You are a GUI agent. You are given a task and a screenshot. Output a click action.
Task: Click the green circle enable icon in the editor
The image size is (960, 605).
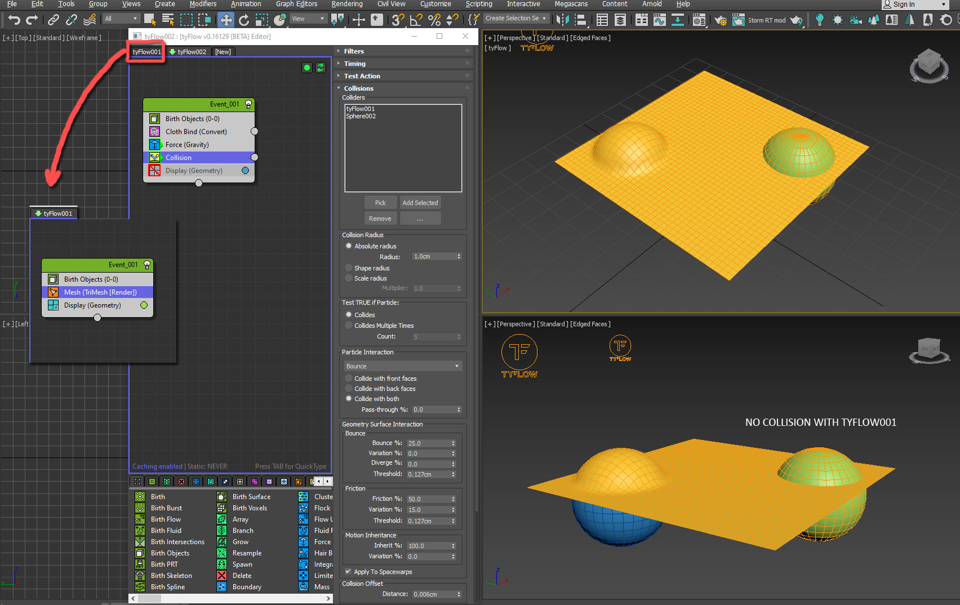pyautogui.click(x=306, y=68)
